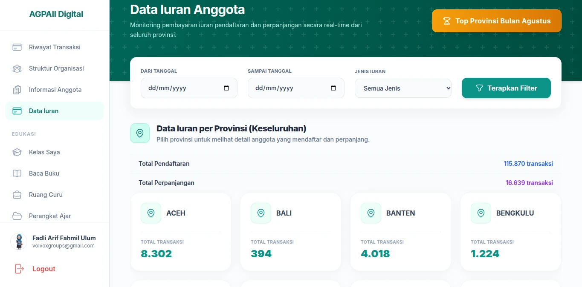Open the Data Iuran menu item
Image resolution: width=582 pixels, height=287 pixels.
[x=54, y=111]
